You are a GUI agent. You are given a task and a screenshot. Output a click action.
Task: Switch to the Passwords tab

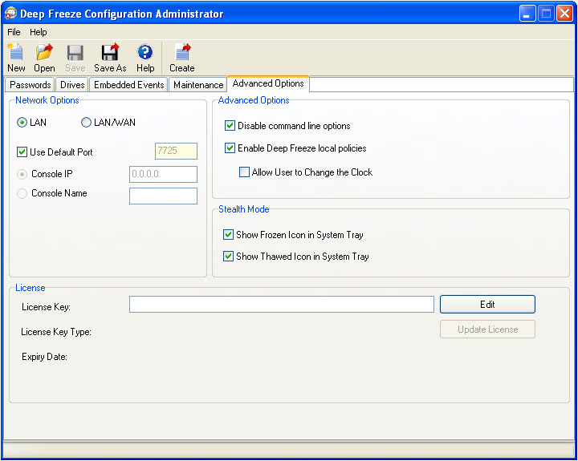(30, 85)
